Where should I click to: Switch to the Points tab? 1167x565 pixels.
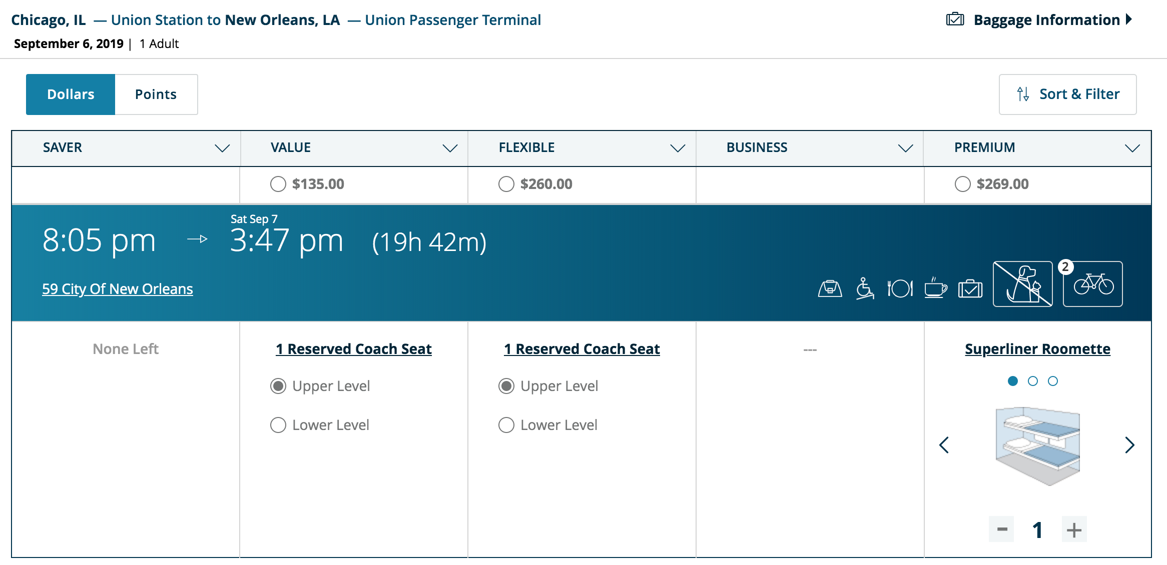(x=156, y=94)
